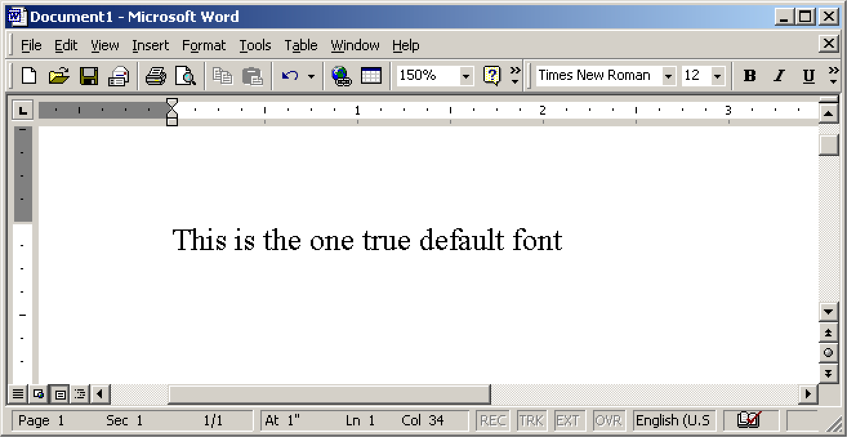Viewport: 847px width, 437px height.
Task: Click the Select Browse Object circle button
Action: click(x=828, y=353)
